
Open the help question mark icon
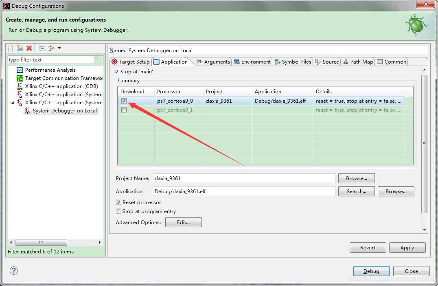[x=14, y=271]
